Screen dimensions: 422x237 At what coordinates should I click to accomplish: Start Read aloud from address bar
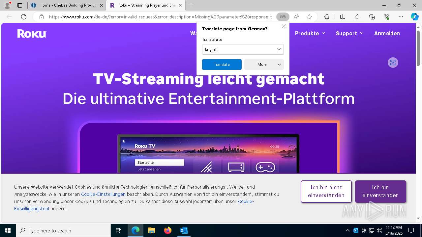(x=296, y=17)
